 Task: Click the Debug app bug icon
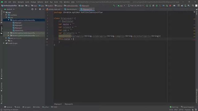point(157,6)
